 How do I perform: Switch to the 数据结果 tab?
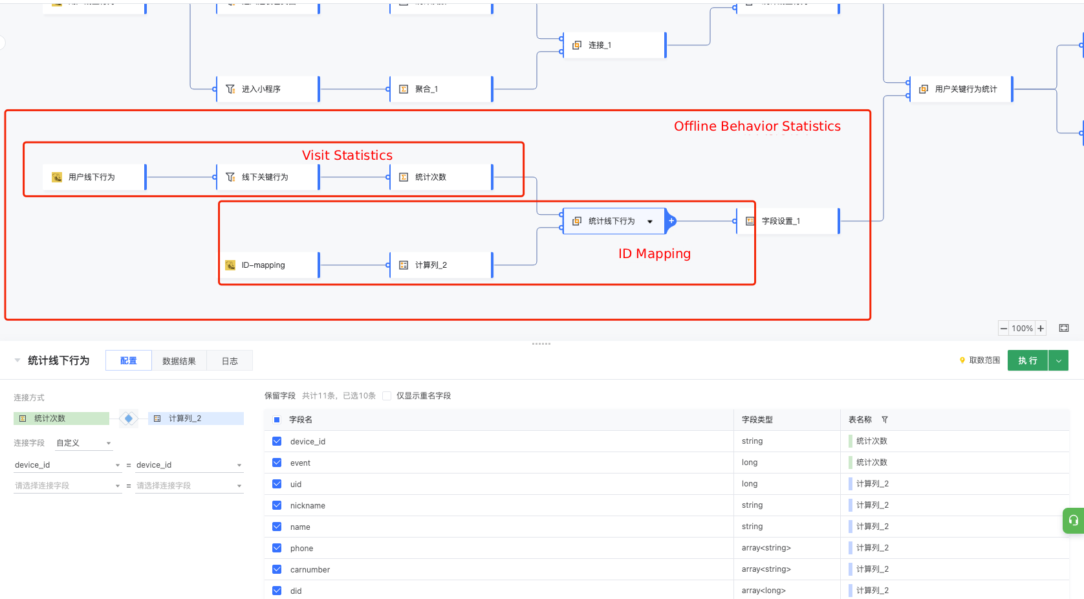pyautogui.click(x=179, y=361)
